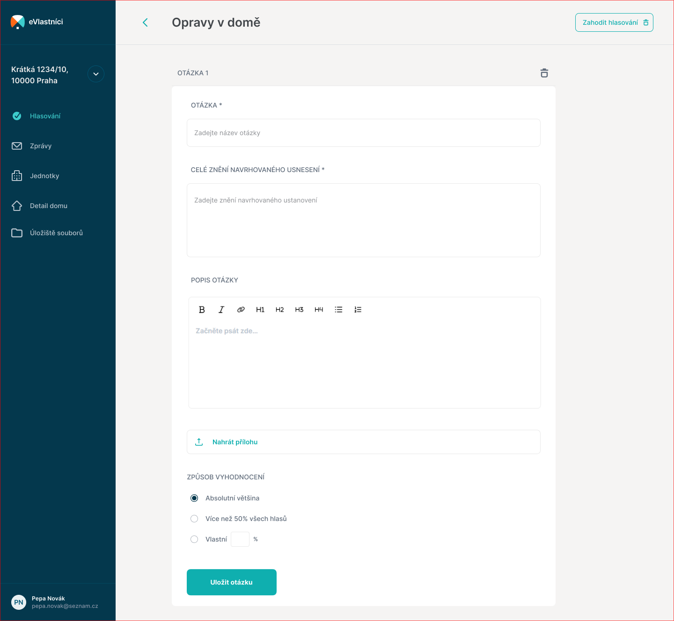Screen dimensions: 674x621
Task: Insert a numbered list
Action: [358, 310]
